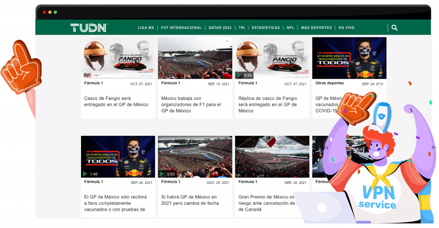Open 'Gran Premio de México sin riesgo' headline

[268, 203]
